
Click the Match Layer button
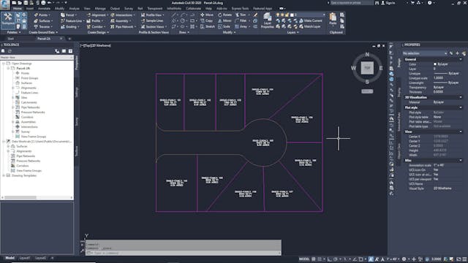tap(310, 26)
